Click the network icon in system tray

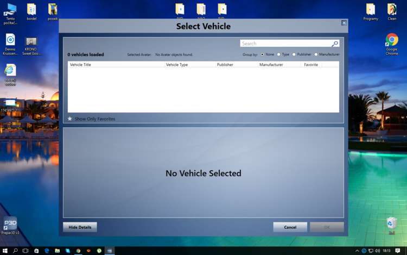tap(371, 251)
